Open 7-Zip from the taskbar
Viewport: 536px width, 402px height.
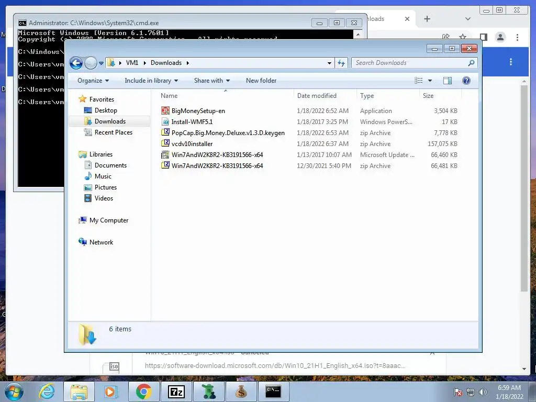point(176,392)
